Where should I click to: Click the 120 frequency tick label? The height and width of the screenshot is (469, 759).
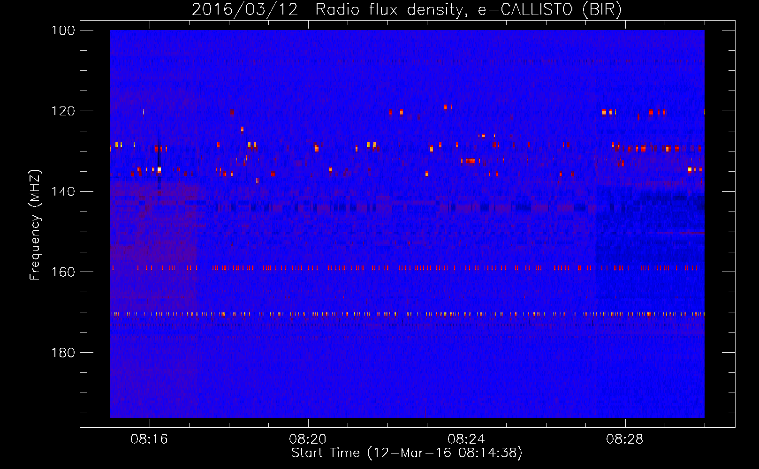point(63,111)
